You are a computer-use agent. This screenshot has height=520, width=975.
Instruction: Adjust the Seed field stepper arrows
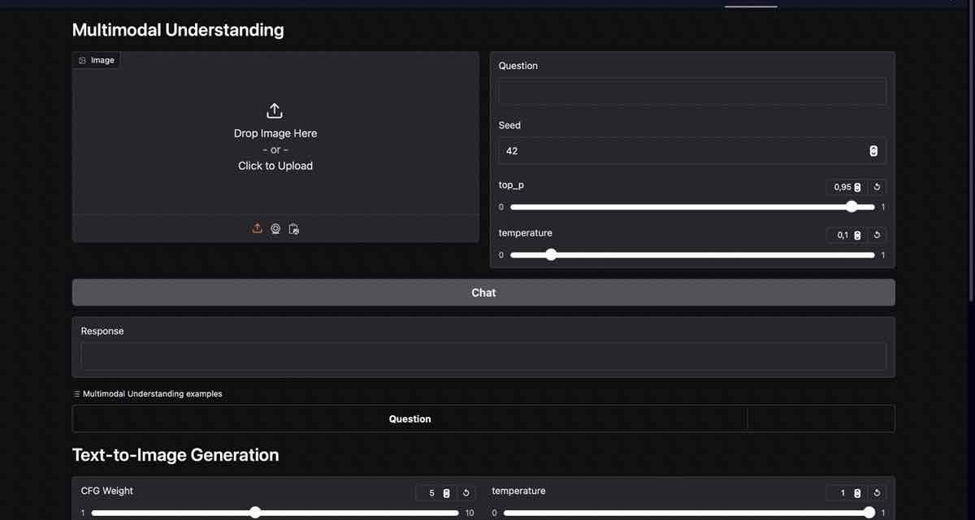pos(873,151)
